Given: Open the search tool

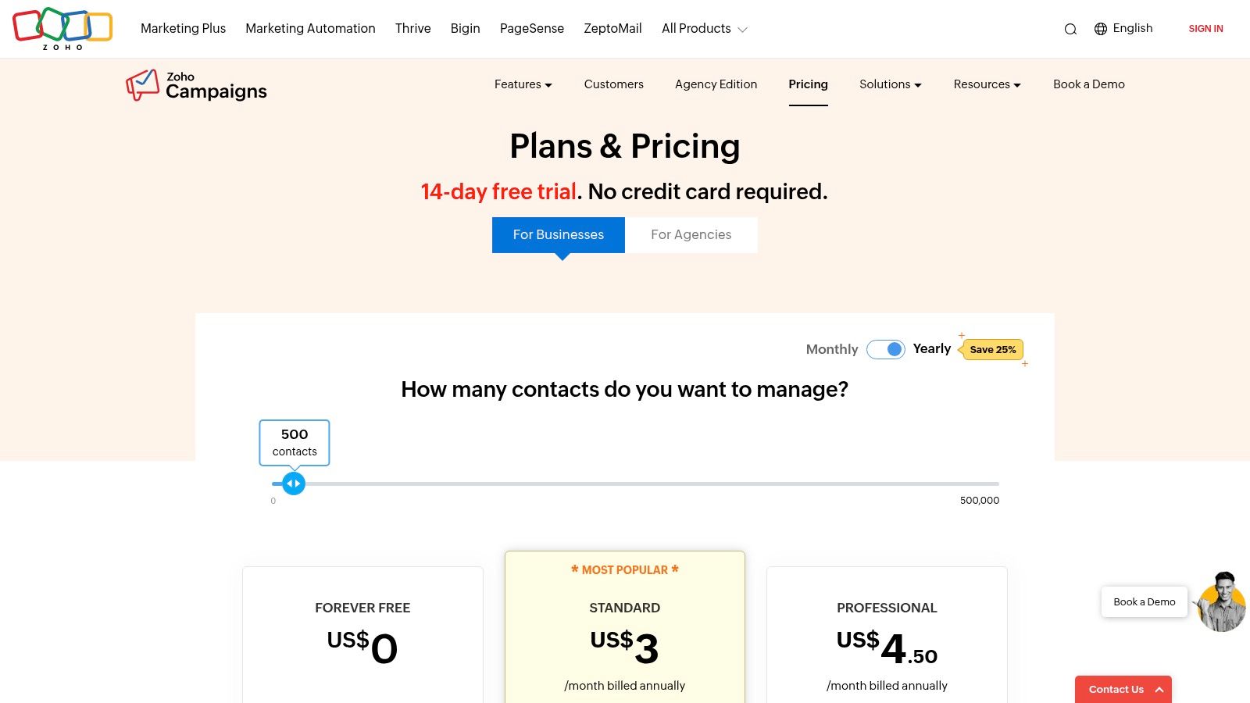Looking at the screenshot, I should pos(1070,29).
